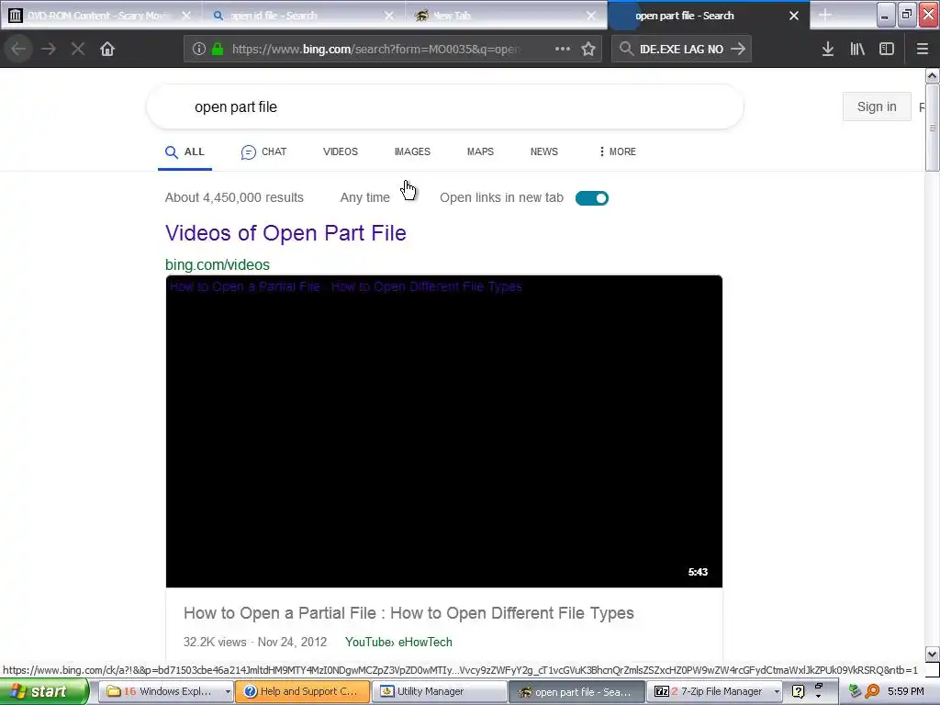Image resolution: width=940 pixels, height=705 pixels.
Task: Open the Firefox hamburger menu
Action: (922, 50)
